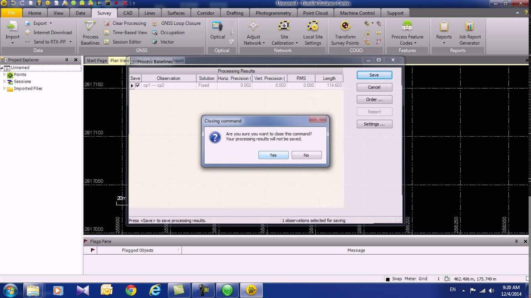The width and height of the screenshot is (531, 298).
Task: Switch to the Surfaces ribbon tab
Action: pos(176,13)
